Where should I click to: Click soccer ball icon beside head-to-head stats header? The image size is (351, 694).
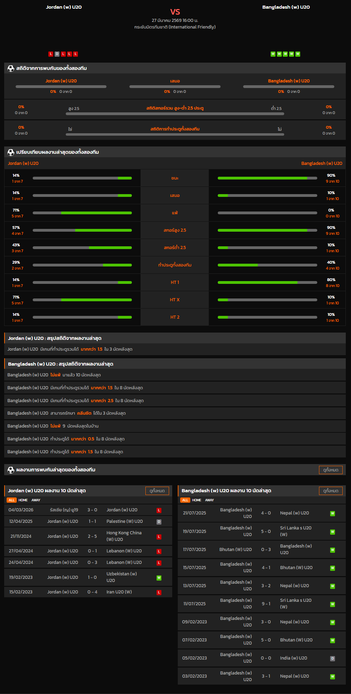11,69
